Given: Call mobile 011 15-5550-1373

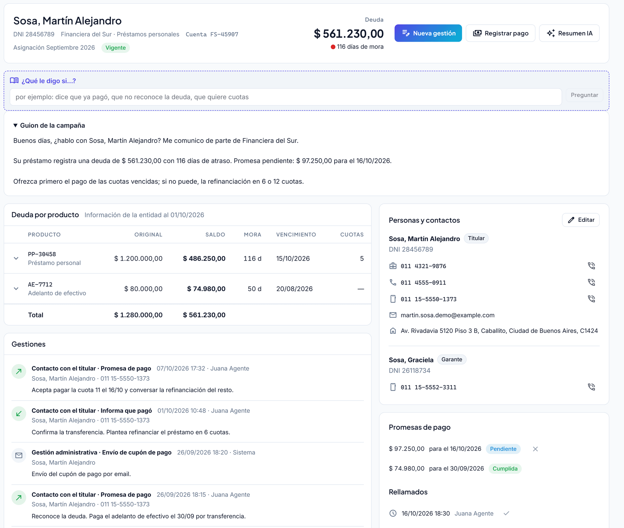Looking at the screenshot, I should (591, 299).
